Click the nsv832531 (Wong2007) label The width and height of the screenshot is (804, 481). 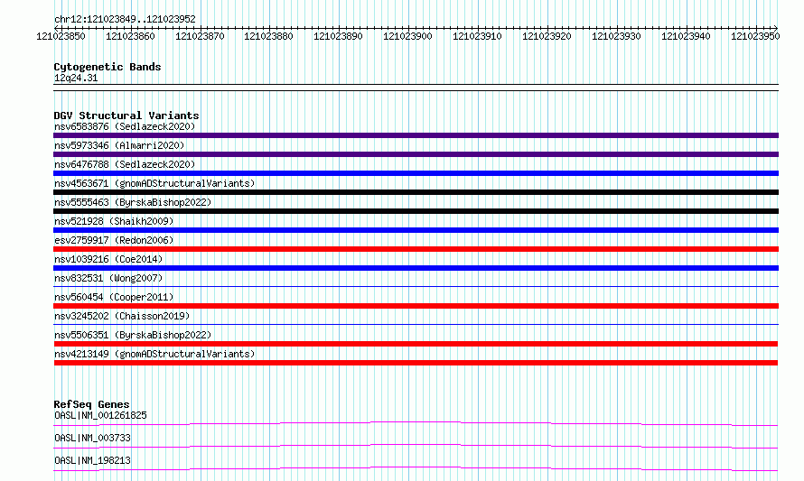coord(108,278)
